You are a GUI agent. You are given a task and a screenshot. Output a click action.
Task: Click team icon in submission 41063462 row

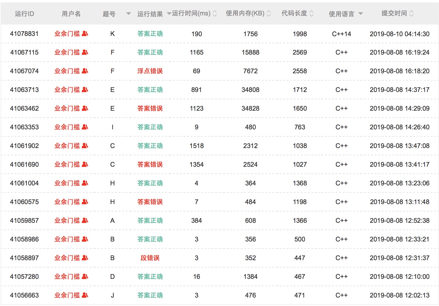pyautogui.click(x=85, y=108)
